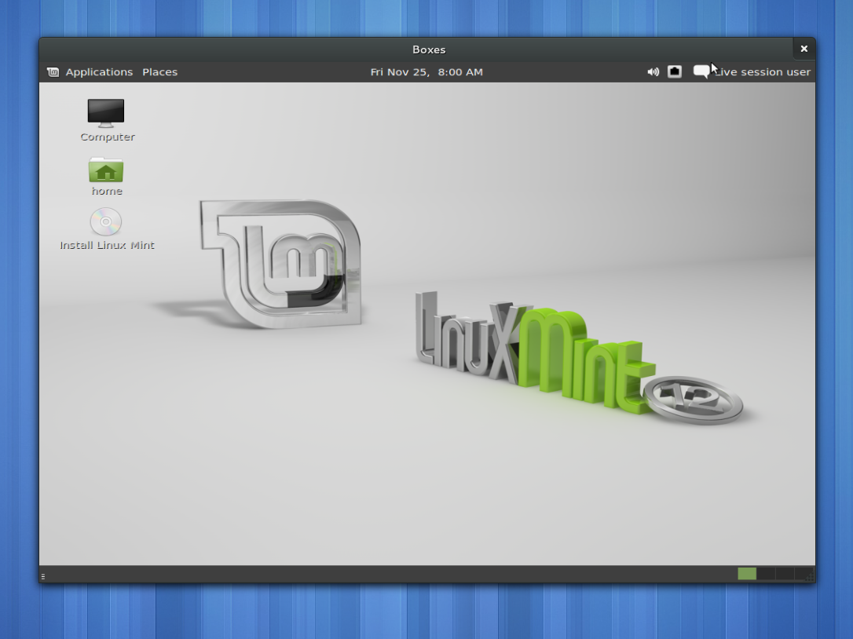The image size is (853, 639).
Task: Click the bottom panel window list handle
Action: tap(43, 576)
